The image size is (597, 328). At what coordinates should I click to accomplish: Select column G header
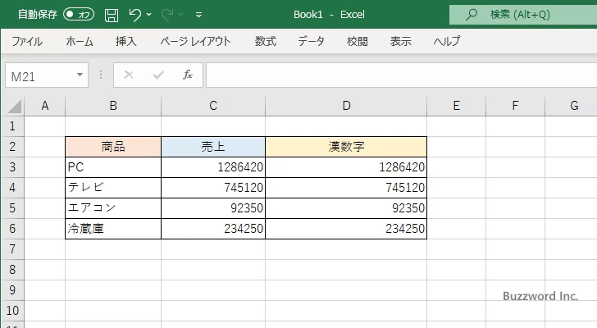571,106
